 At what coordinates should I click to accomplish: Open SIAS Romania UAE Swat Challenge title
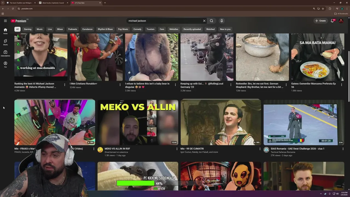pyautogui.click(x=297, y=149)
